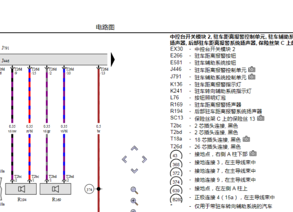The width and height of the screenshot is (293, 212).
Task: Click the vi/gr wire color label
Action: click(47, 131)
